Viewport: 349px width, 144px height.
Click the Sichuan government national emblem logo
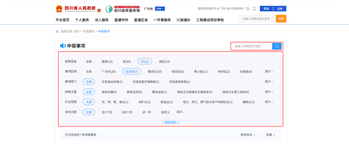point(59,9)
